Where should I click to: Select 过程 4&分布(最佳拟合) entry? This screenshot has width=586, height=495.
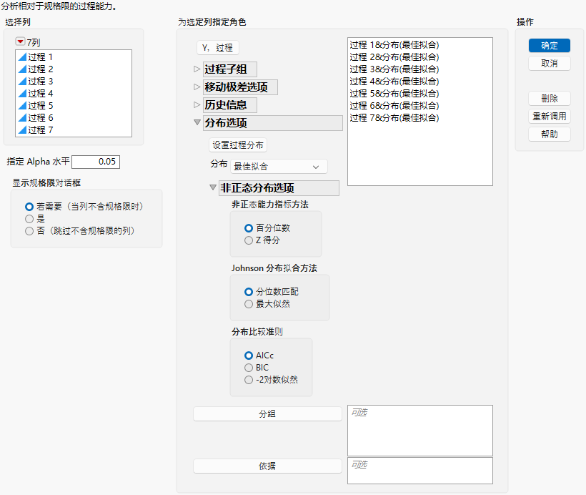pos(394,82)
